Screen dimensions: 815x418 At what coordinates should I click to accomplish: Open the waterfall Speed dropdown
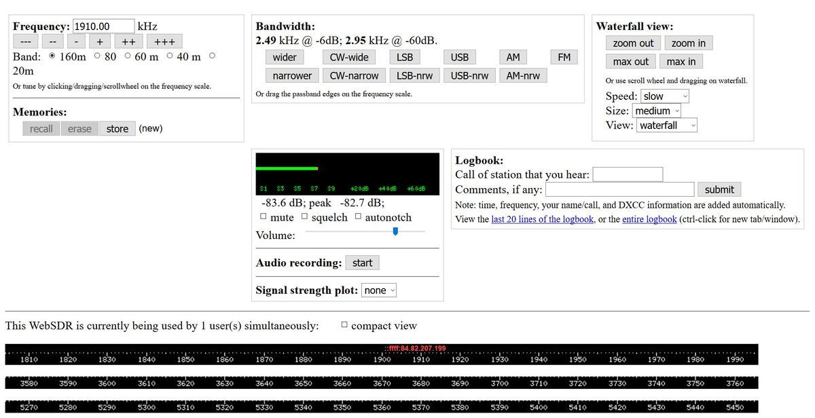coord(664,96)
